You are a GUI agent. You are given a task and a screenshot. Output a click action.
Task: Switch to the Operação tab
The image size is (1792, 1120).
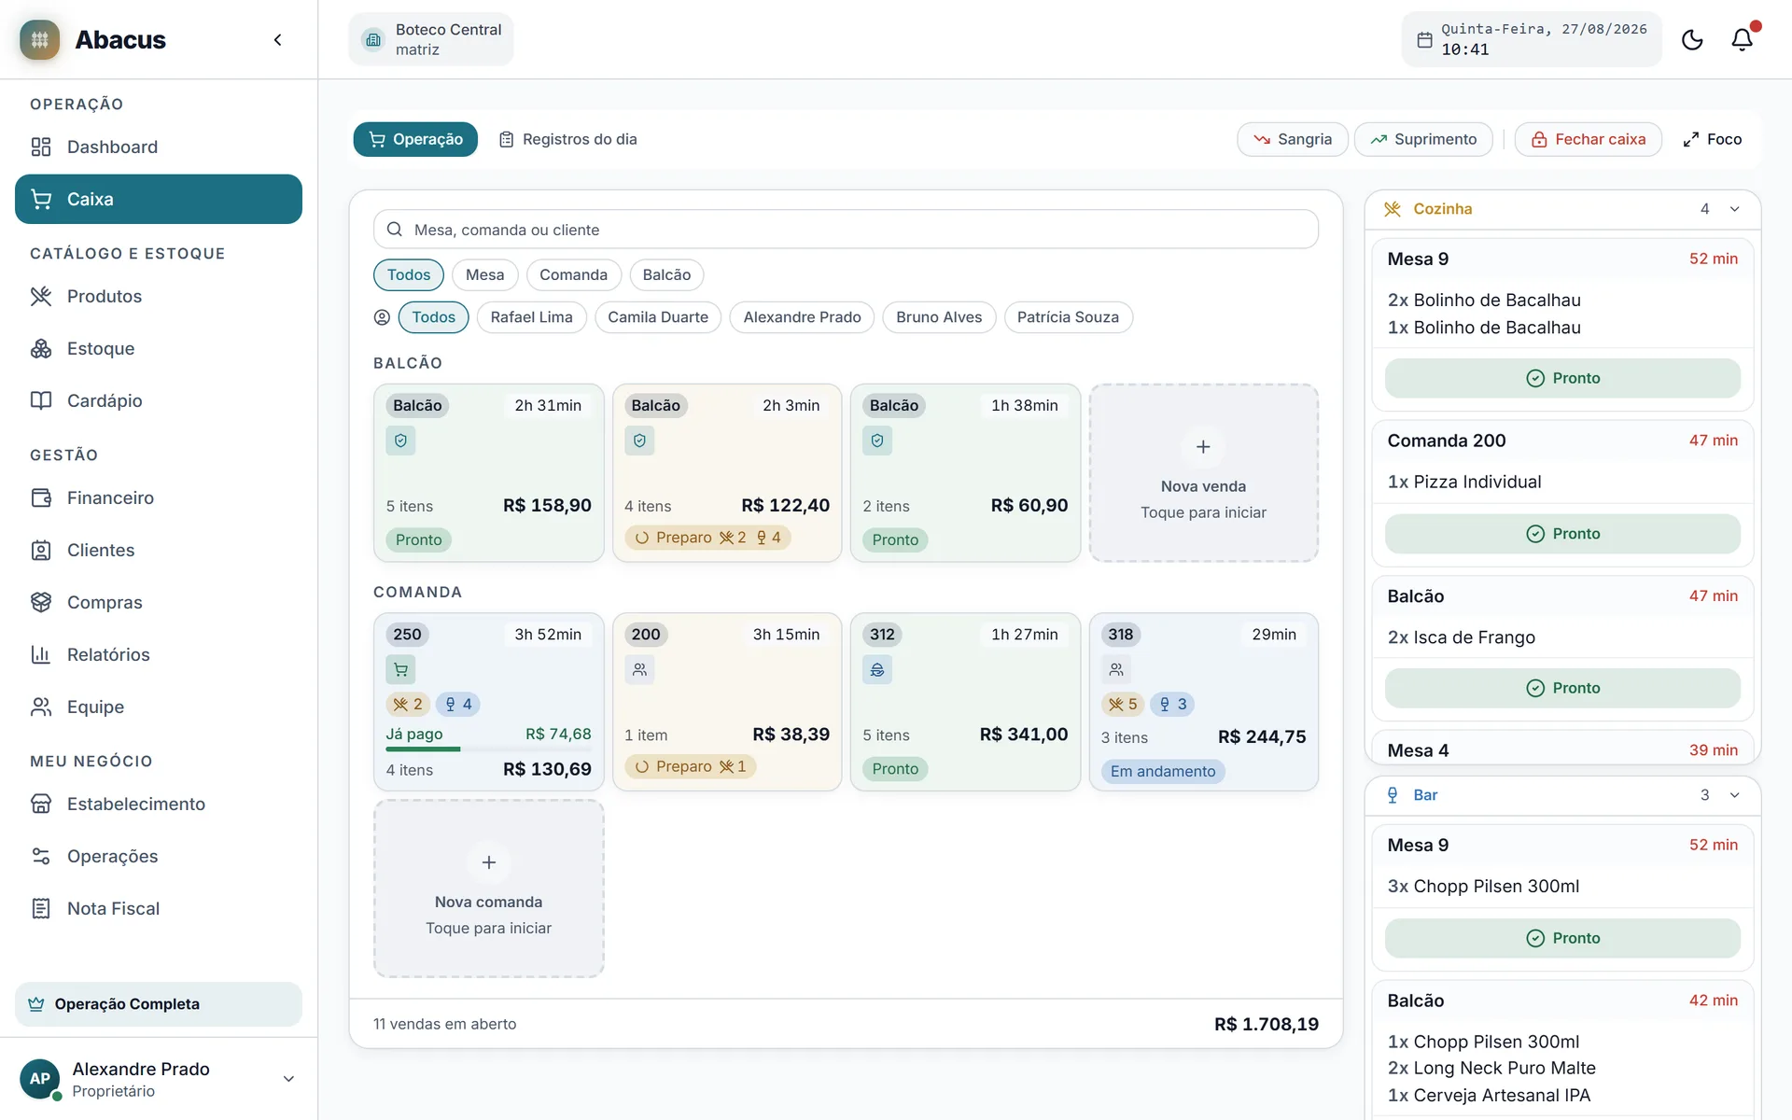pos(415,139)
